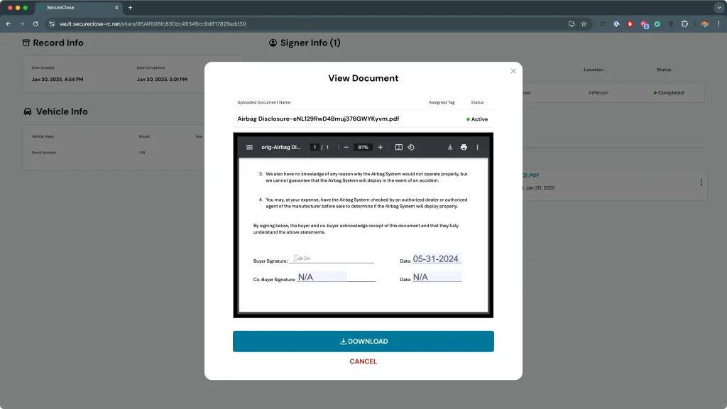This screenshot has height=409, width=727.
Task: Click the PDF page number field
Action: (x=315, y=147)
